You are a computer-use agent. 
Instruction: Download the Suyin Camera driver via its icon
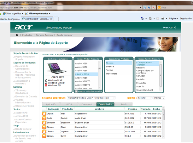pyautogui.click(x=44, y=136)
